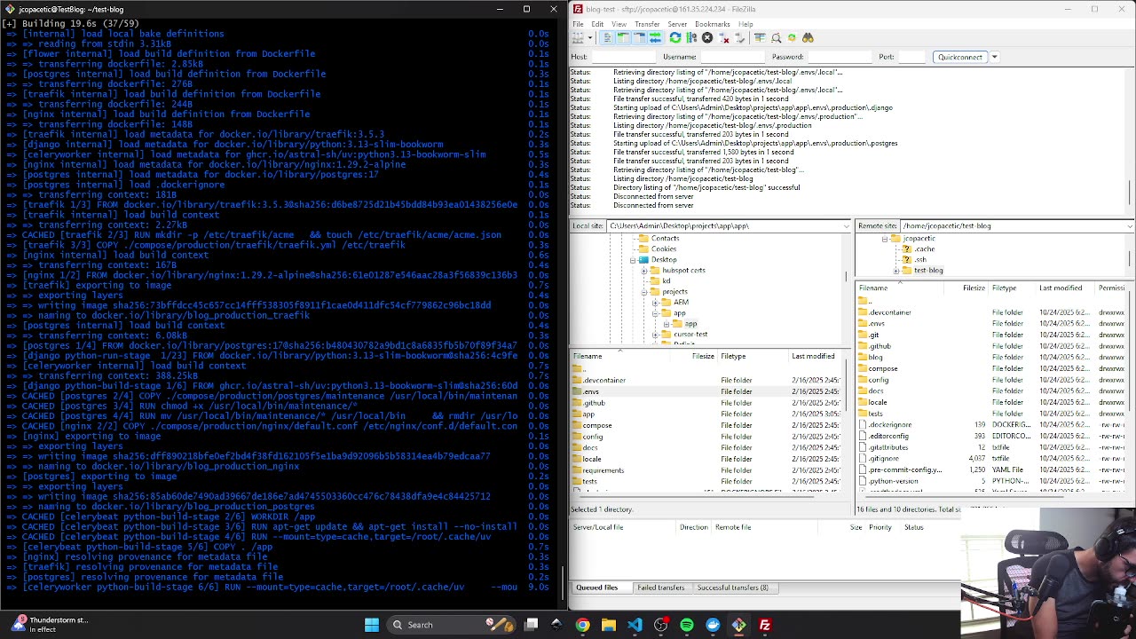
Task: Open the Transfer menu
Action: tap(646, 24)
